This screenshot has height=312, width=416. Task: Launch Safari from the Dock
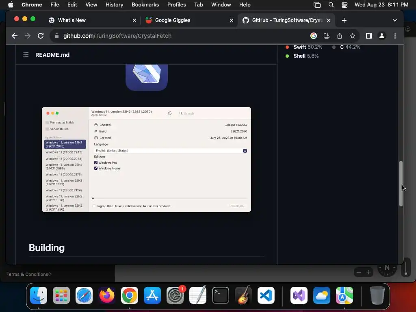pyautogui.click(x=84, y=295)
